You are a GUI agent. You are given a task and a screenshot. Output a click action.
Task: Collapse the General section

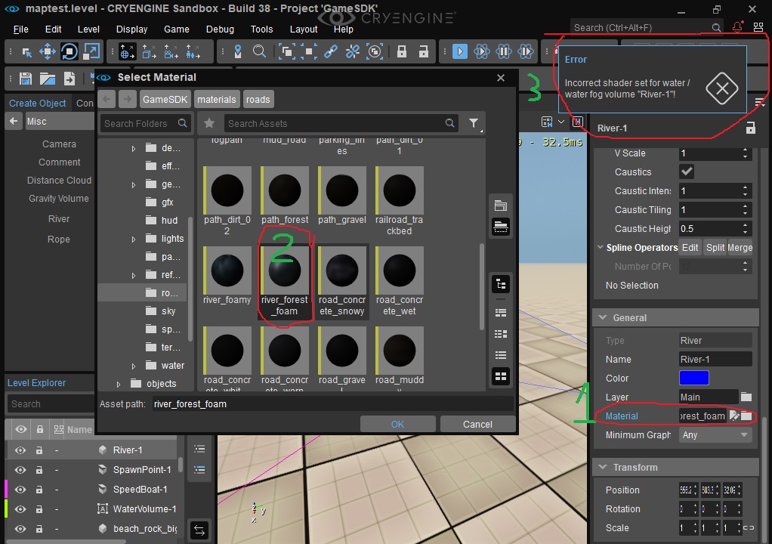tap(603, 317)
